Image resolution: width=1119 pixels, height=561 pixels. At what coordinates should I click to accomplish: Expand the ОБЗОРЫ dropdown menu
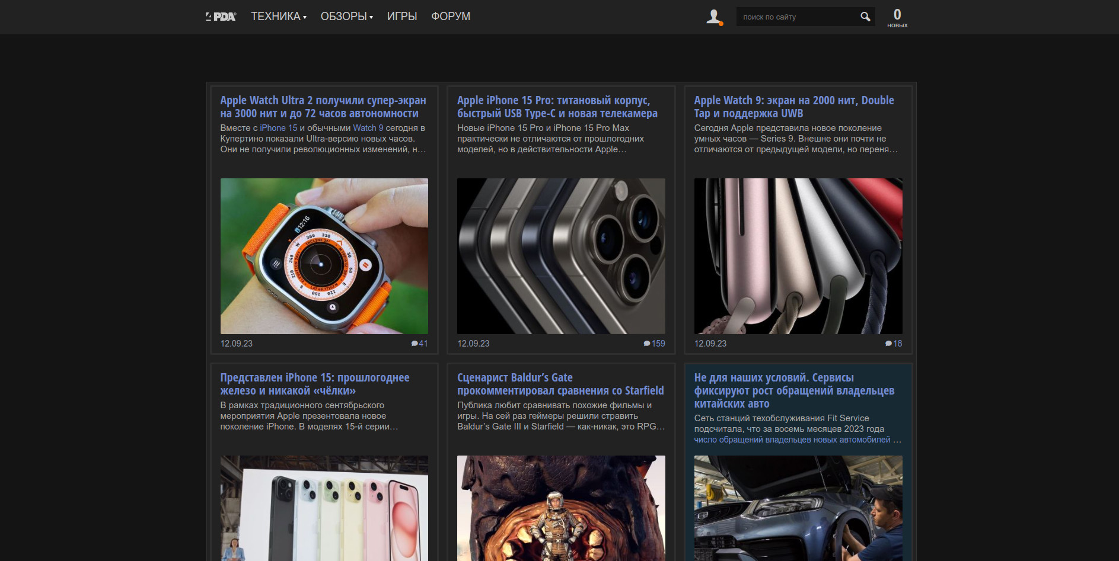tap(347, 17)
